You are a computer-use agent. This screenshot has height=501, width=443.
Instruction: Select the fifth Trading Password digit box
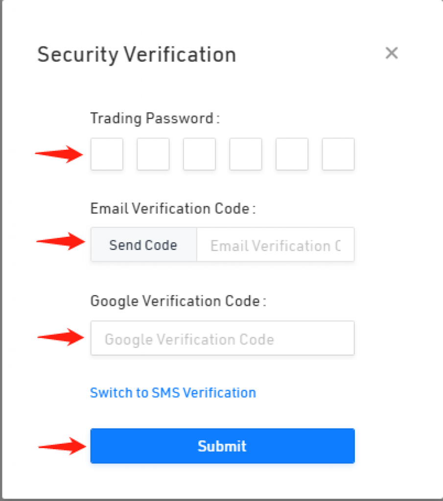(292, 154)
